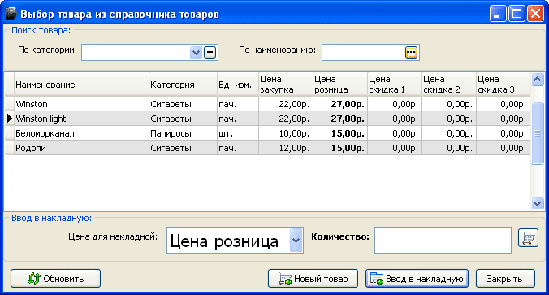Click the Закрыть button

(505, 279)
